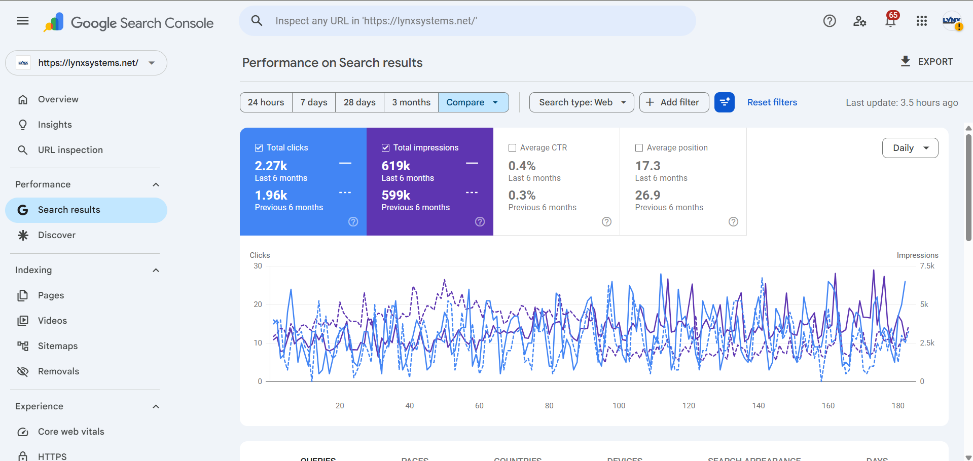The width and height of the screenshot is (973, 461).
Task: Click the Core web vitals gauge icon
Action: (23, 432)
